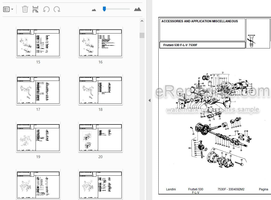
Task: Open page 15 thumbnail
Action: click(38, 42)
